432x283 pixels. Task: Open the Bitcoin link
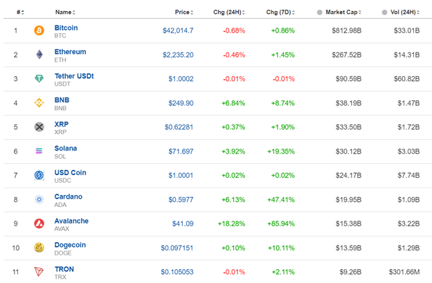(66, 28)
